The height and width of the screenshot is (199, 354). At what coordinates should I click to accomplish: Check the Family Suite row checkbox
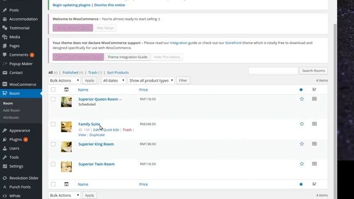(x=53, y=124)
